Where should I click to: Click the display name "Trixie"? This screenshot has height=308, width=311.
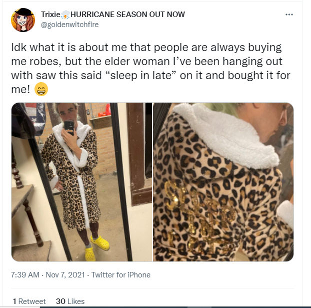pyautogui.click(x=51, y=15)
